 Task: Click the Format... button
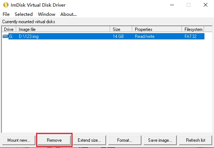pyautogui.click(x=125, y=140)
